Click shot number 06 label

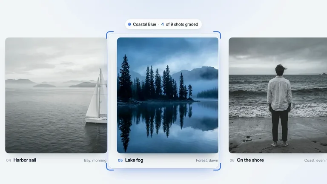point(232,161)
